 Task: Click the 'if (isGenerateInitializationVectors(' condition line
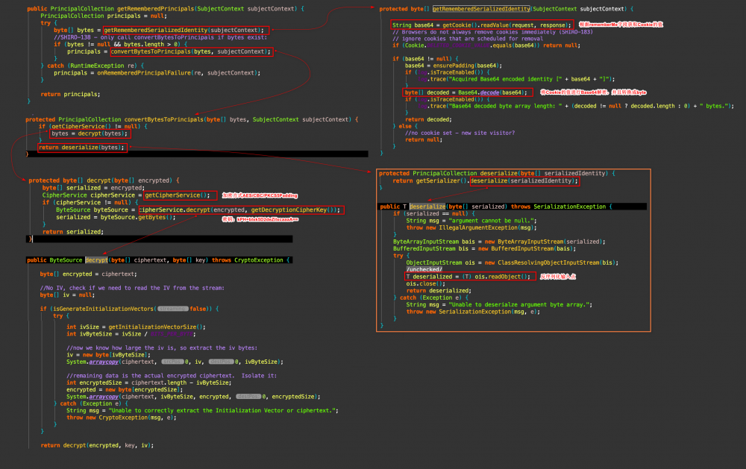[129, 309]
